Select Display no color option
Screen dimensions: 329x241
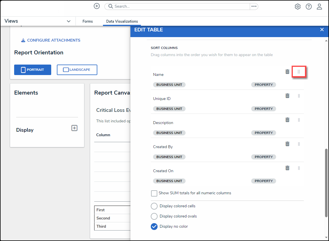click(x=154, y=227)
